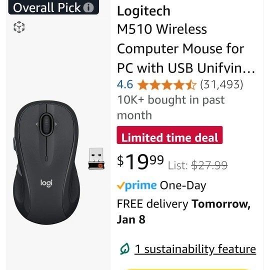Open the 3D view cube icon
270x270 pixels.
pos(19,27)
